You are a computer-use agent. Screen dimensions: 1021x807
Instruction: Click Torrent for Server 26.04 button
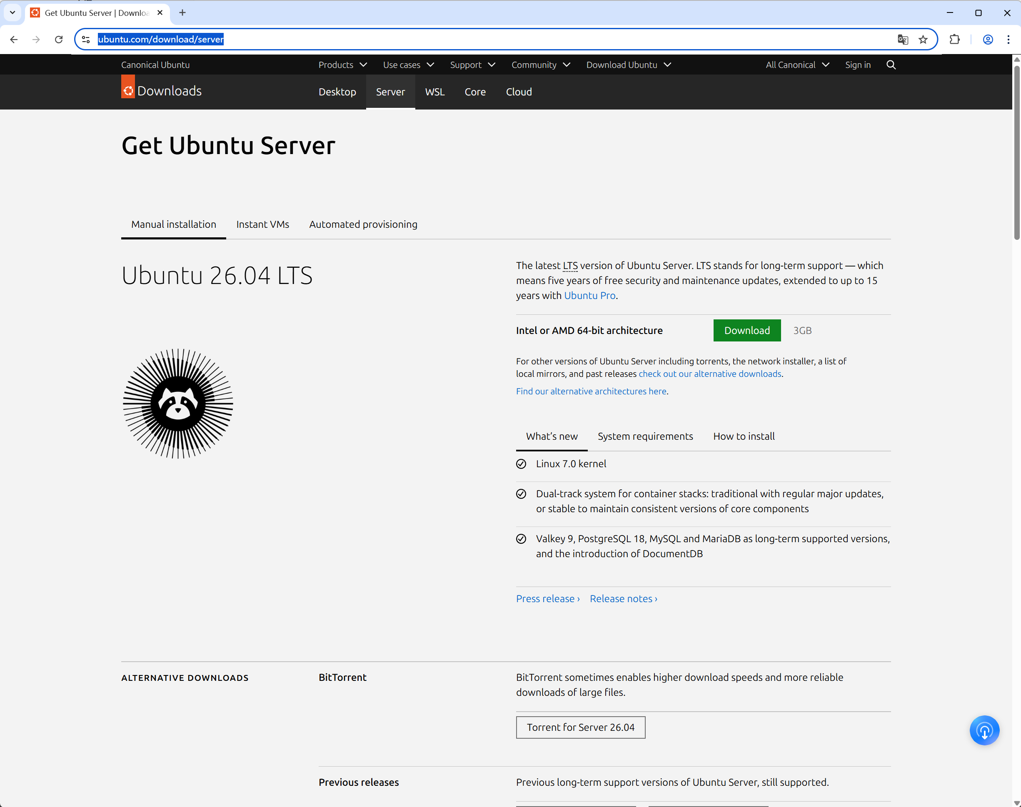click(x=580, y=727)
